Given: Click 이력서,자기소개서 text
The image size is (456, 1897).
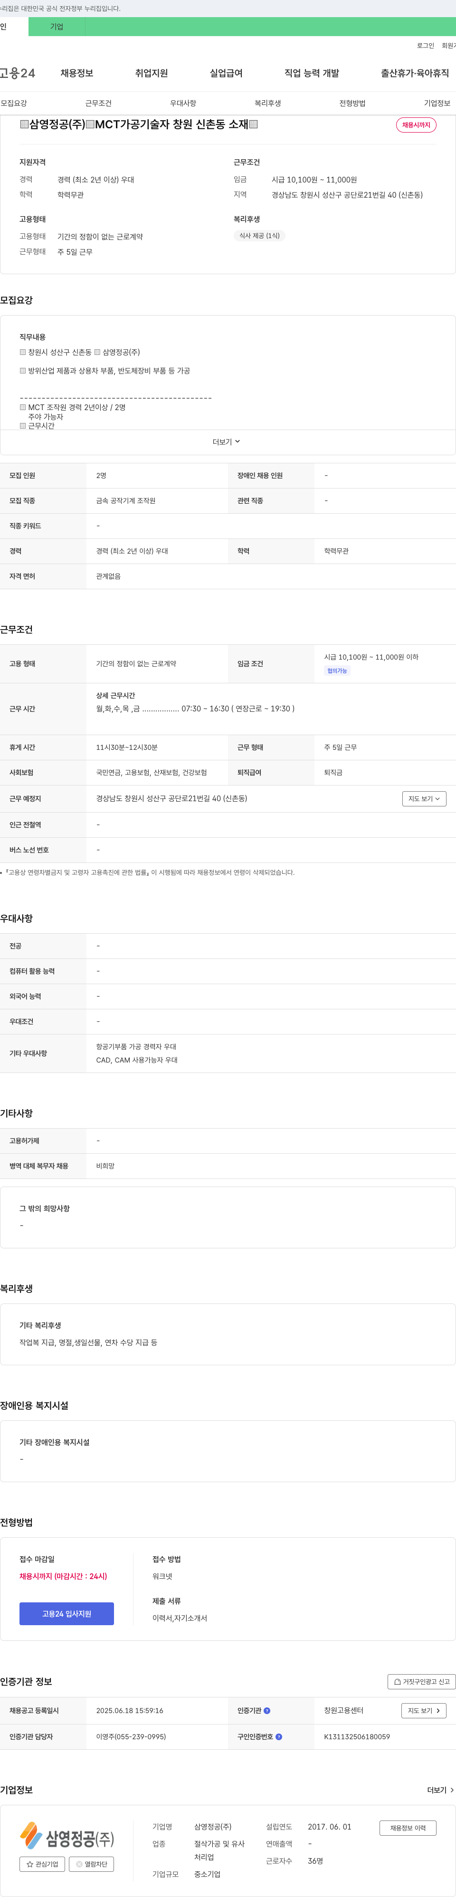Looking at the screenshot, I should [180, 1618].
